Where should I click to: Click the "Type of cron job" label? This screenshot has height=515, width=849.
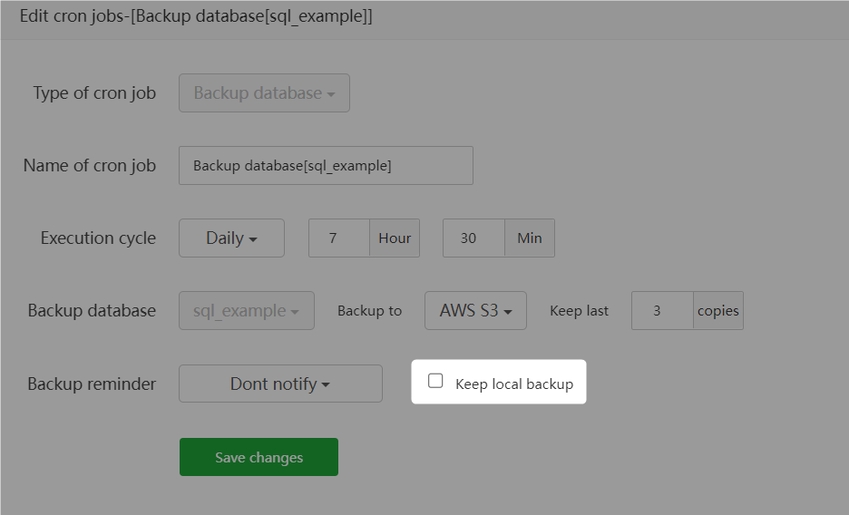click(x=94, y=93)
